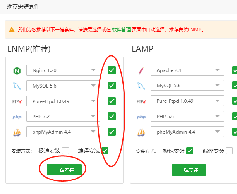Open the LAMP Pure-Ftpd 1.0.49 dropdown

click(x=187, y=101)
